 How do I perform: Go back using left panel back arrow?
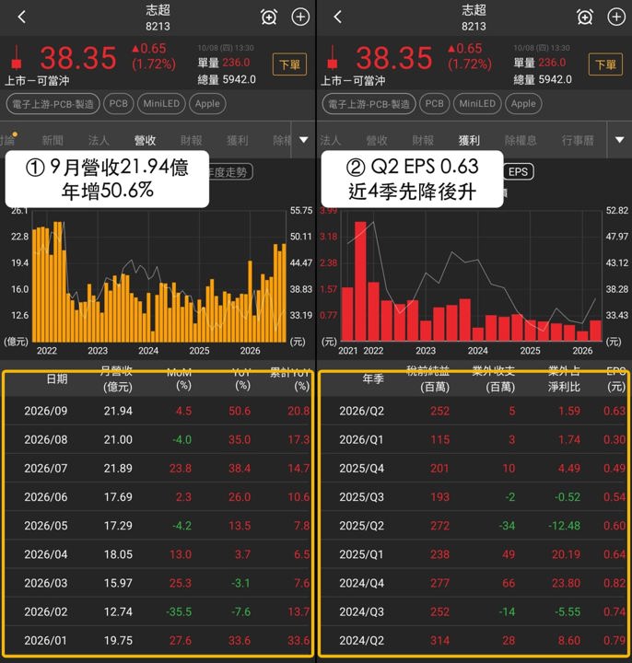click(x=22, y=17)
